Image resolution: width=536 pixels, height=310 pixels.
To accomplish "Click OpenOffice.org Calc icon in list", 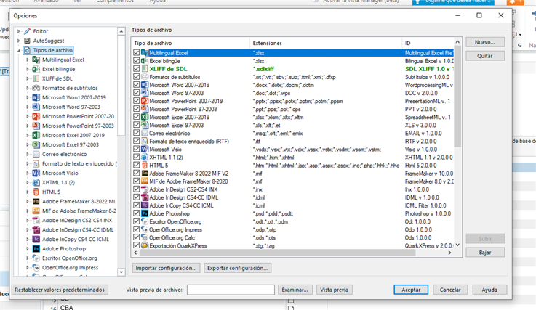I will pos(145,237).
